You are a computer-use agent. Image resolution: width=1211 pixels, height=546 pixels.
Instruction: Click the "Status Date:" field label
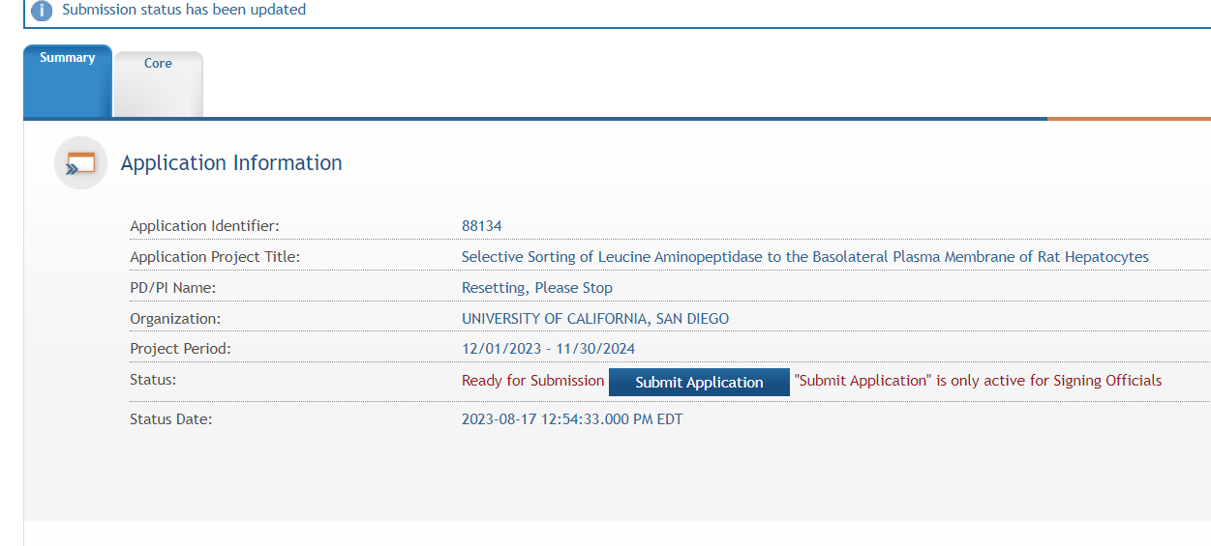click(x=170, y=419)
